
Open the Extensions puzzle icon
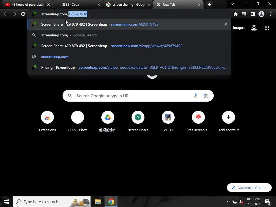click(236, 14)
